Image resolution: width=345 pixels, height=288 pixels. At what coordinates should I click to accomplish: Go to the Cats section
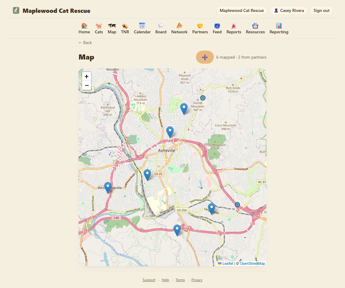pos(99,28)
